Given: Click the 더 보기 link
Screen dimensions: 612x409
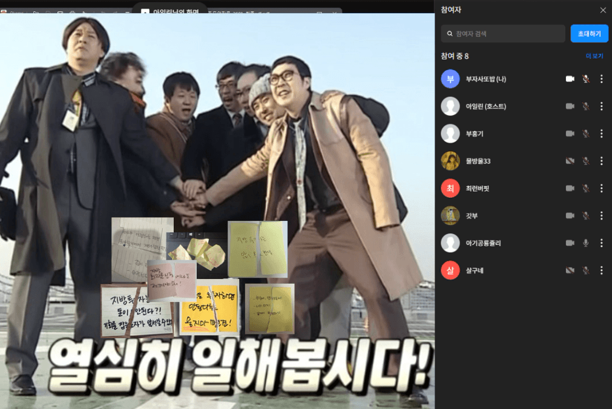Looking at the screenshot, I should tap(594, 56).
